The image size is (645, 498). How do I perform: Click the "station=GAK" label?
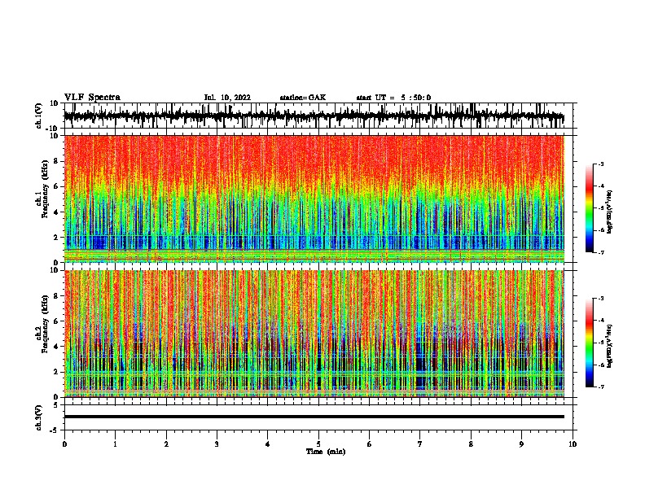[303, 98]
